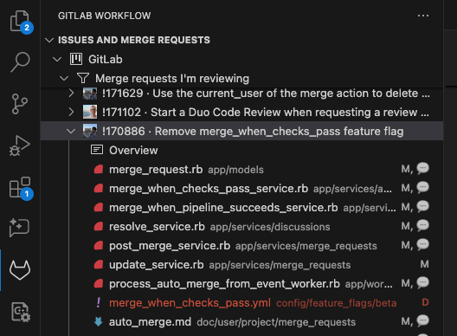The height and width of the screenshot is (336, 457).
Task: Open the Search view icon
Action: [x=20, y=61]
